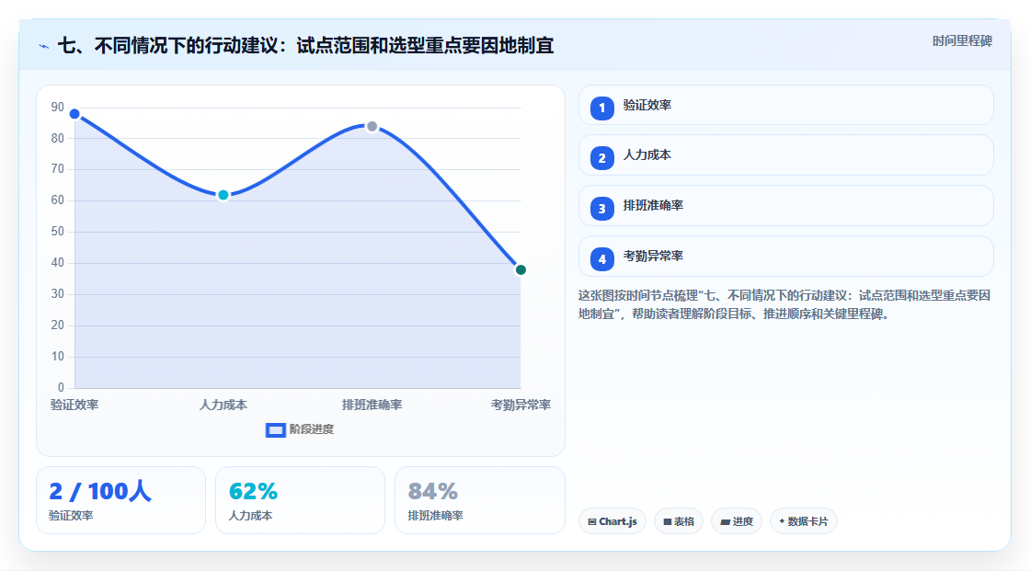
Task: Click the number 4 badge for 考勤异常率
Action: pyautogui.click(x=601, y=259)
